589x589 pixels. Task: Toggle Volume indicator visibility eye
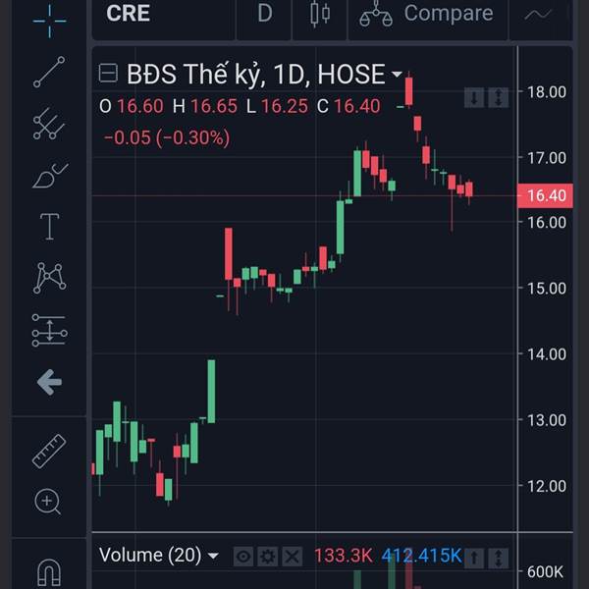(x=243, y=557)
